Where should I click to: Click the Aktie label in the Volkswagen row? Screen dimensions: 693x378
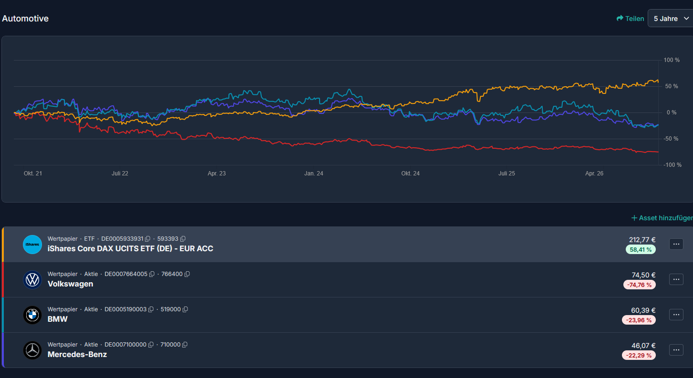(x=91, y=274)
